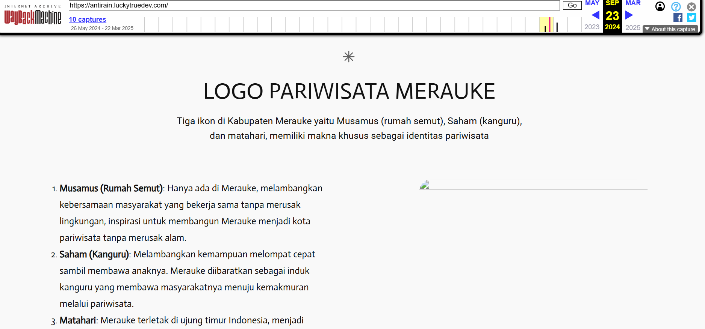Jump to MAR next month capture
The height and width of the screenshot is (329, 705).
click(x=633, y=3)
